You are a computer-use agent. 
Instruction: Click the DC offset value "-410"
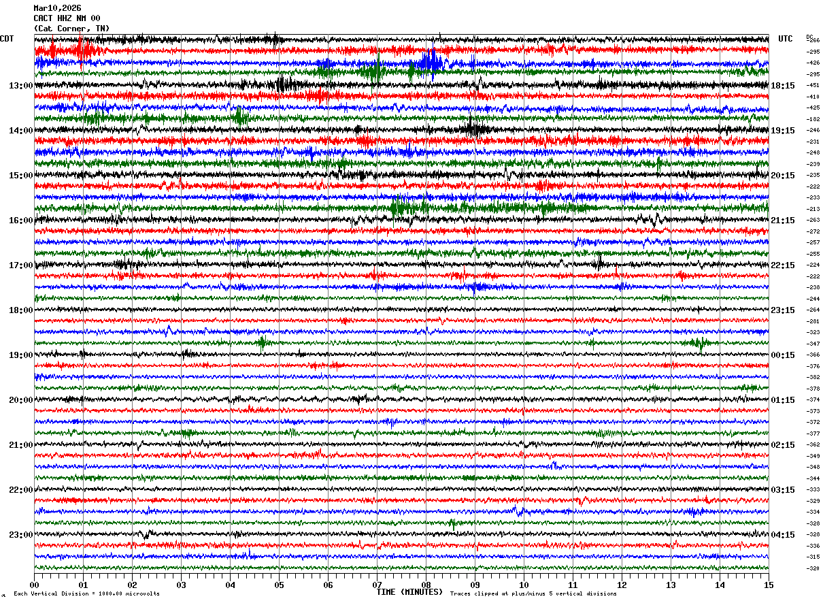pyautogui.click(x=813, y=97)
